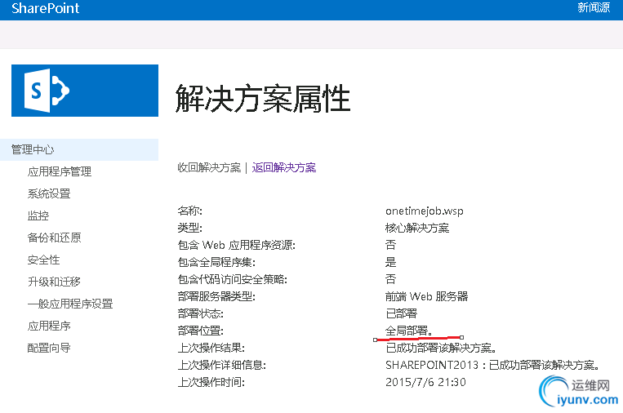Click the 类型: label
Image resolution: width=623 pixels, height=413 pixels.
point(190,228)
